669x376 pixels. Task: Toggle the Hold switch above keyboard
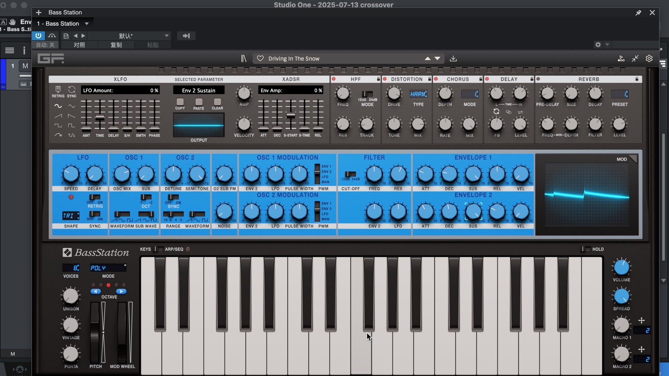click(586, 249)
